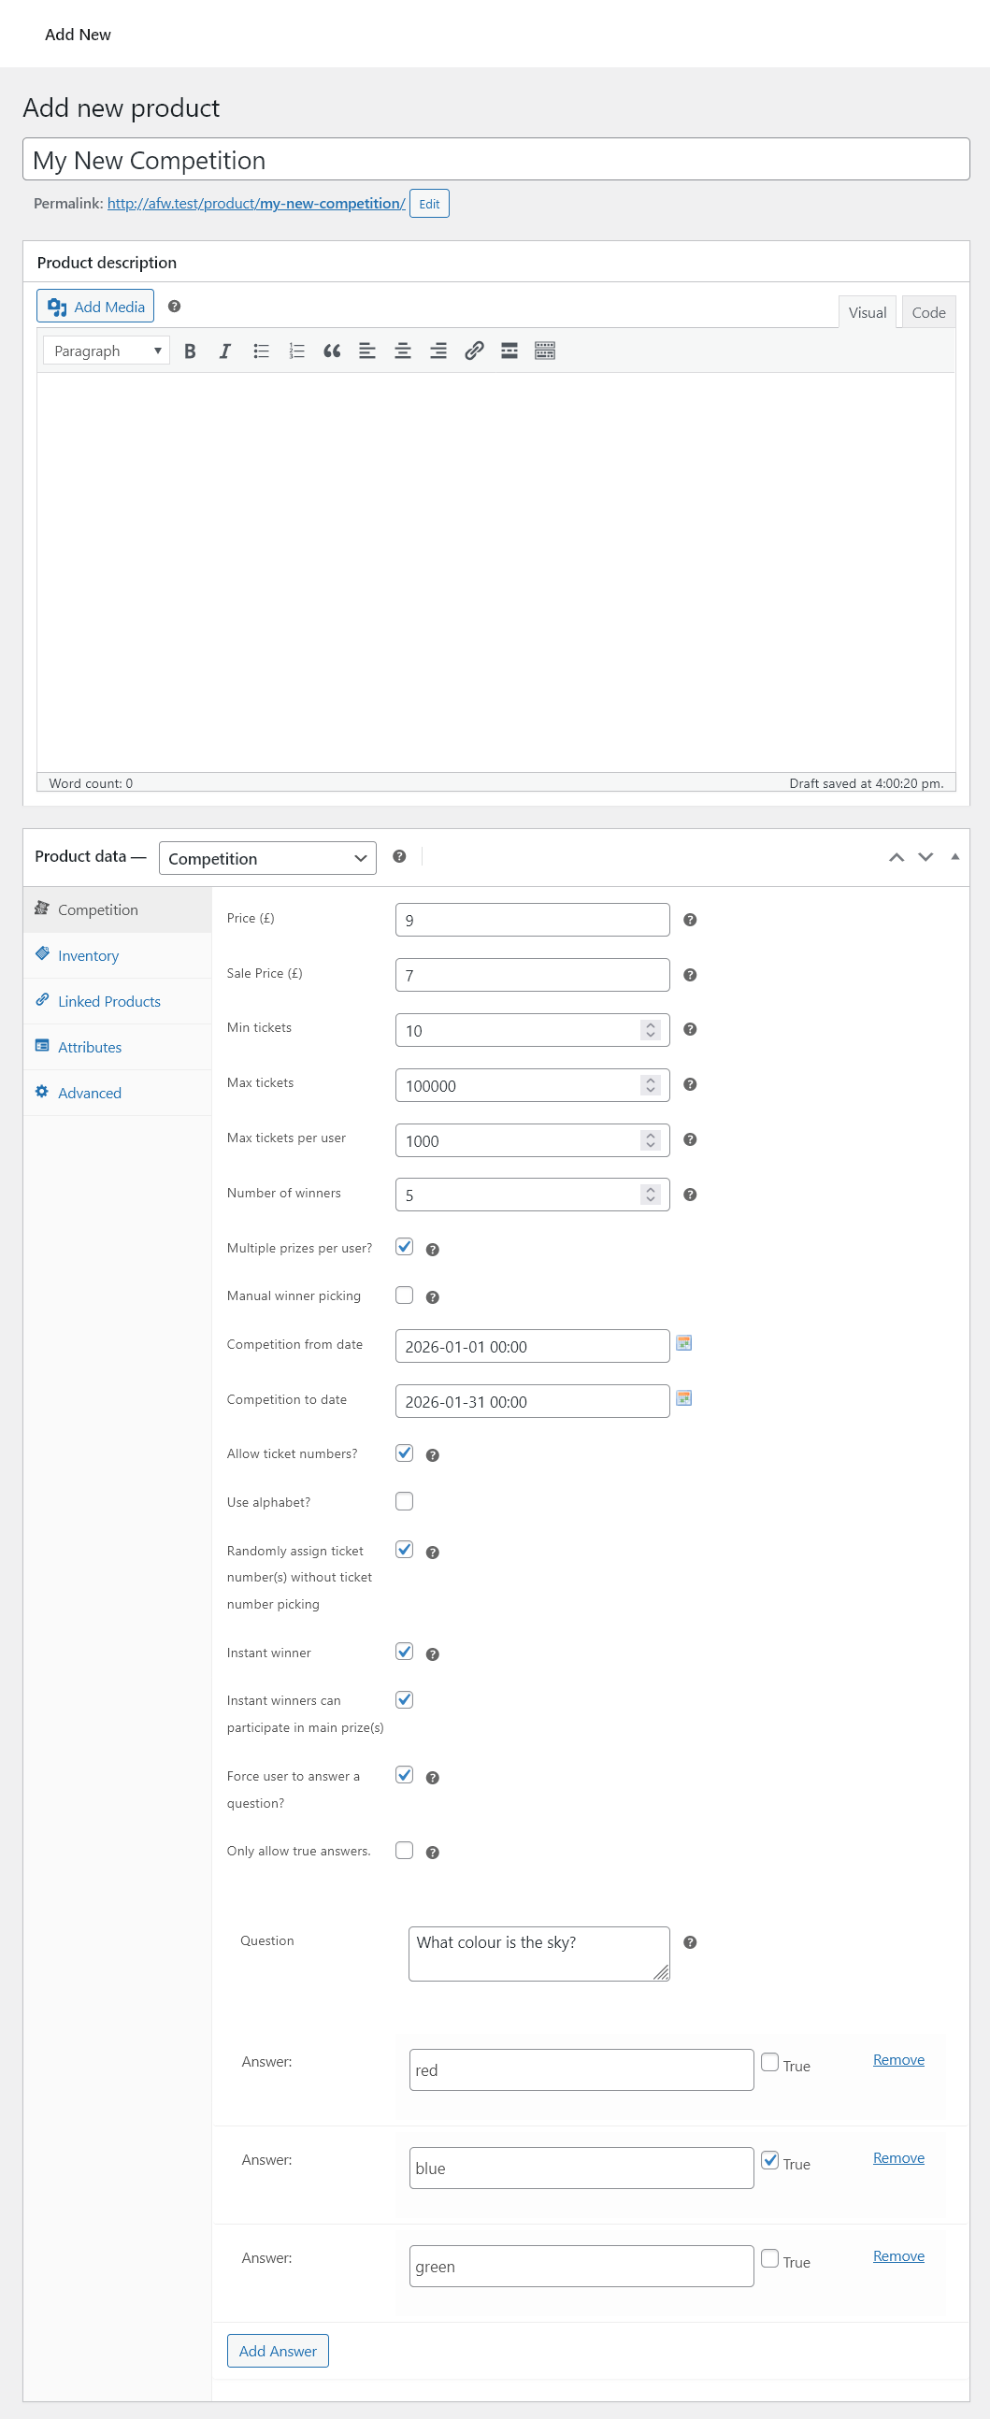This screenshot has height=2419, width=990.
Task: Open the Inventory product data tab
Action: (x=118, y=956)
